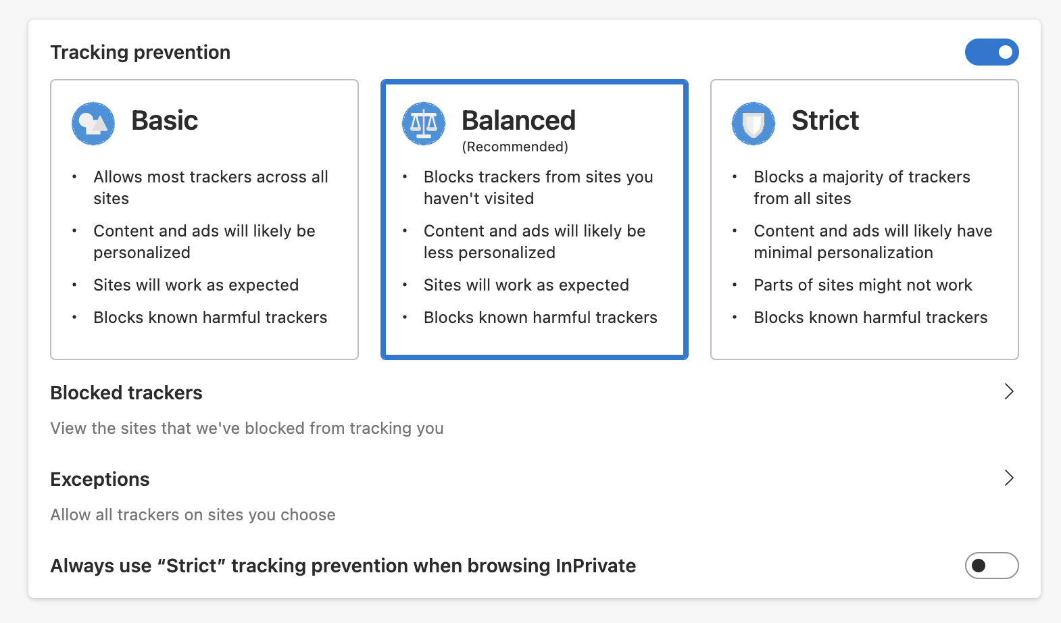Click the Basic shapes icon
Image resolution: width=1061 pixels, height=623 pixels.
pyautogui.click(x=93, y=124)
